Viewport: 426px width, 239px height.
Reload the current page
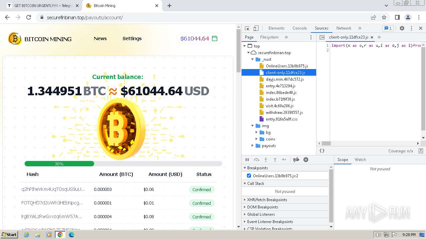tap(29, 17)
